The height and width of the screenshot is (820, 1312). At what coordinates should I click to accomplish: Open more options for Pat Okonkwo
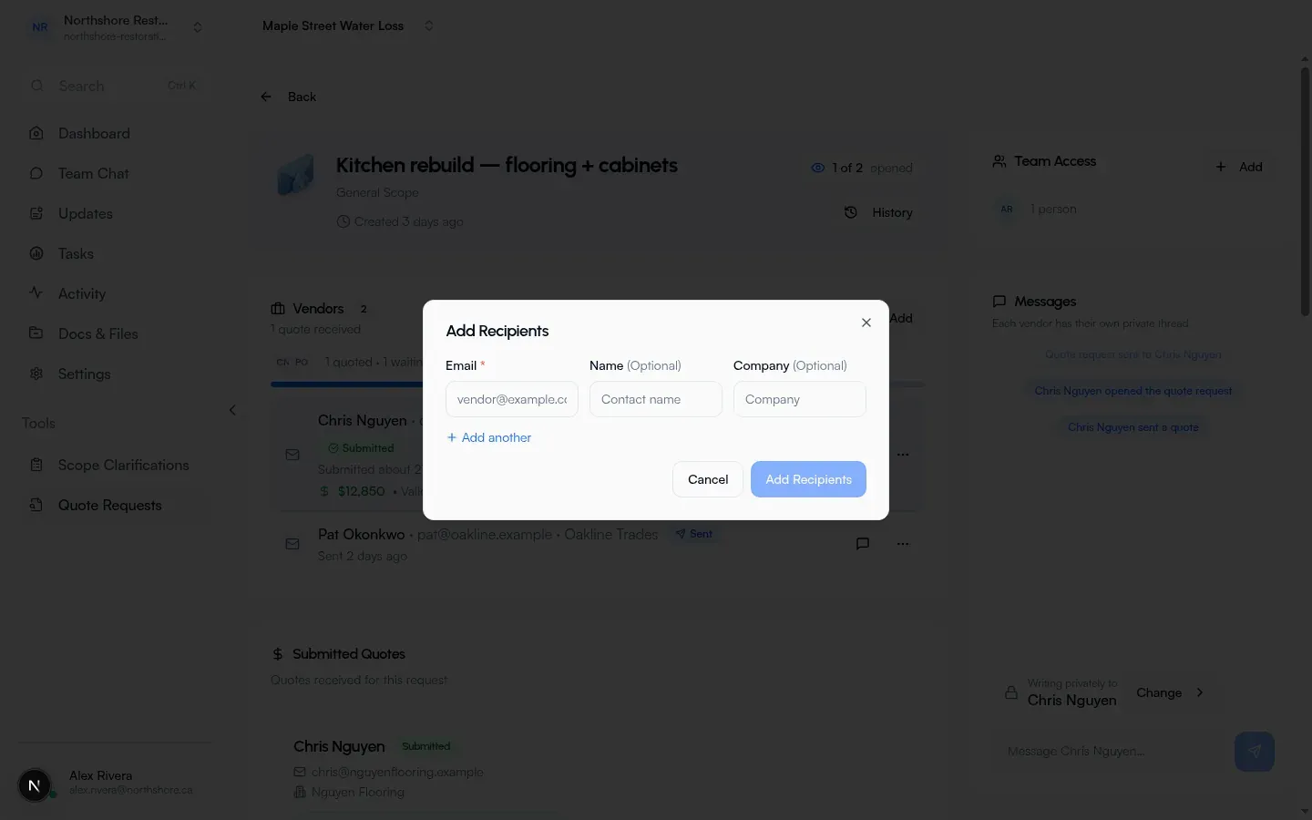tap(903, 544)
